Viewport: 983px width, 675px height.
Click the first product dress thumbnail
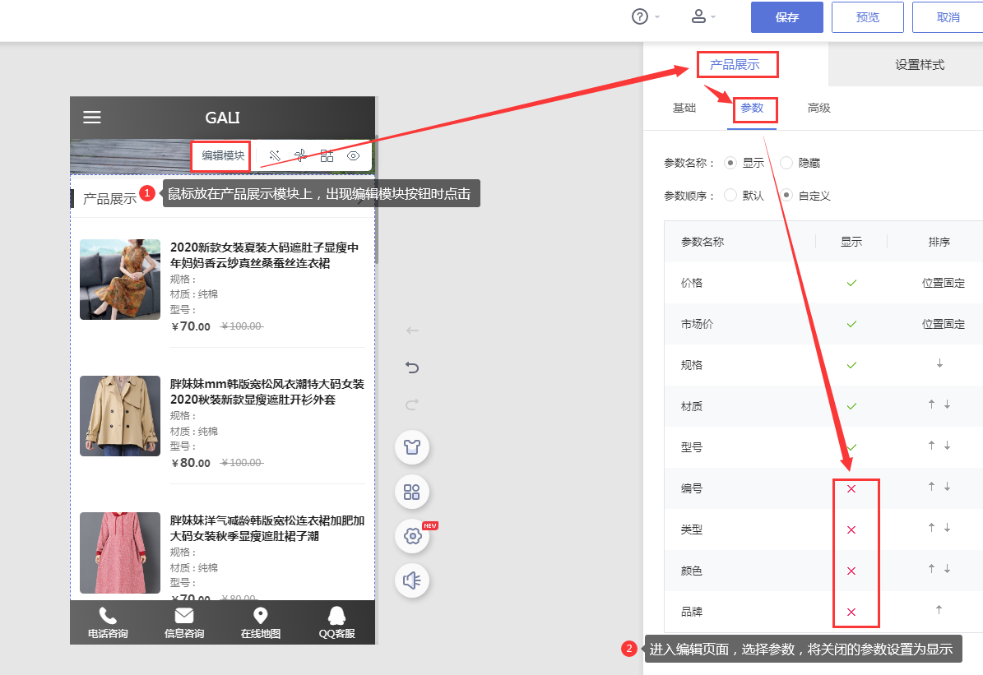click(120, 280)
